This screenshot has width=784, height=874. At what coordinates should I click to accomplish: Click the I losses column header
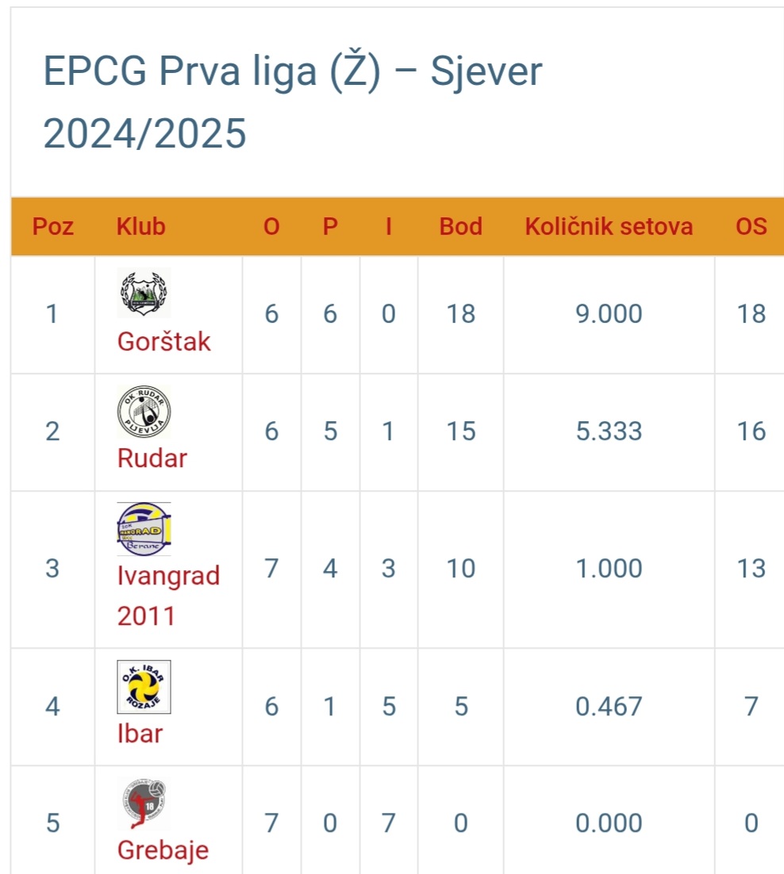(x=389, y=226)
